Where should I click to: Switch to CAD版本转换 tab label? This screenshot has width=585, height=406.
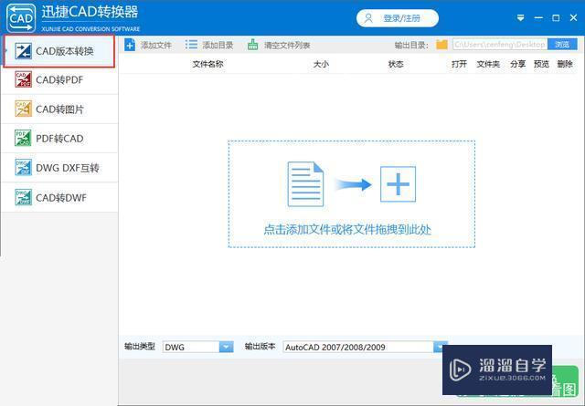(65, 51)
